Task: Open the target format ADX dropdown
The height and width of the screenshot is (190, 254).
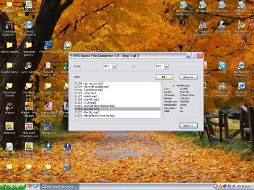Action: click(167, 66)
